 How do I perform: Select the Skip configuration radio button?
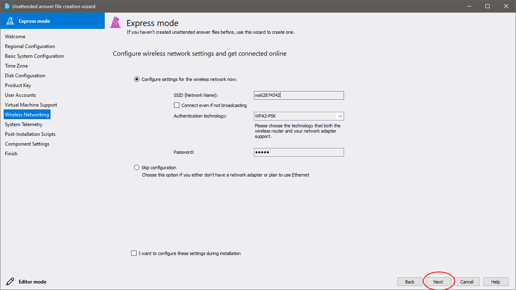[x=137, y=168]
